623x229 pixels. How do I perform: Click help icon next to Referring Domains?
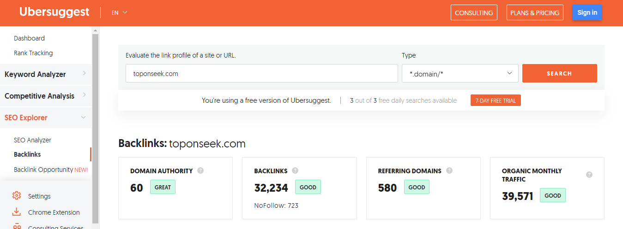coord(449,170)
